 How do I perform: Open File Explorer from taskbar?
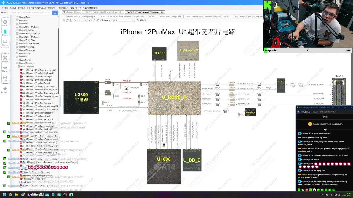coord(17,195)
